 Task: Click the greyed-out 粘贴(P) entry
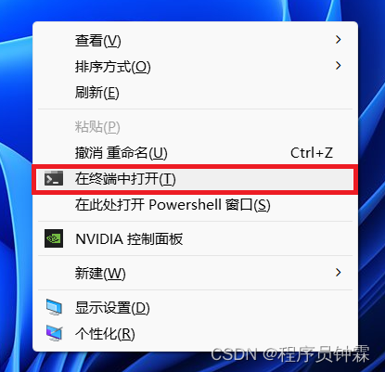coord(195,127)
